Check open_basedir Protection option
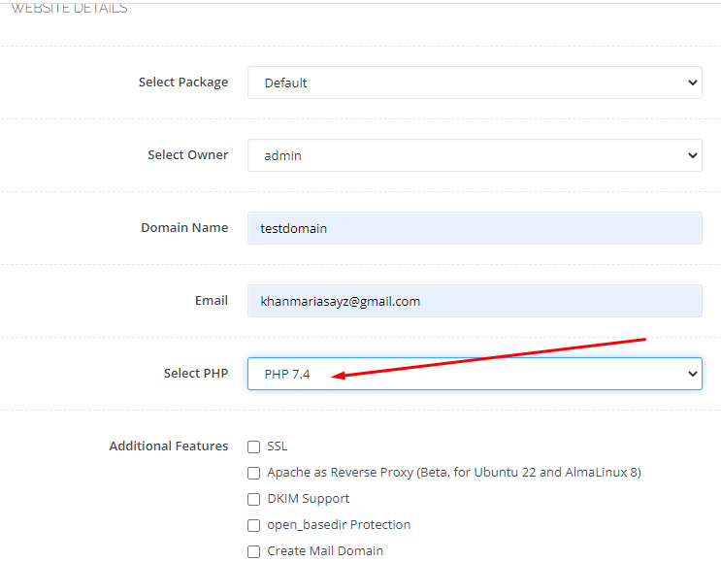Screen dimensions: 721x562 point(254,525)
